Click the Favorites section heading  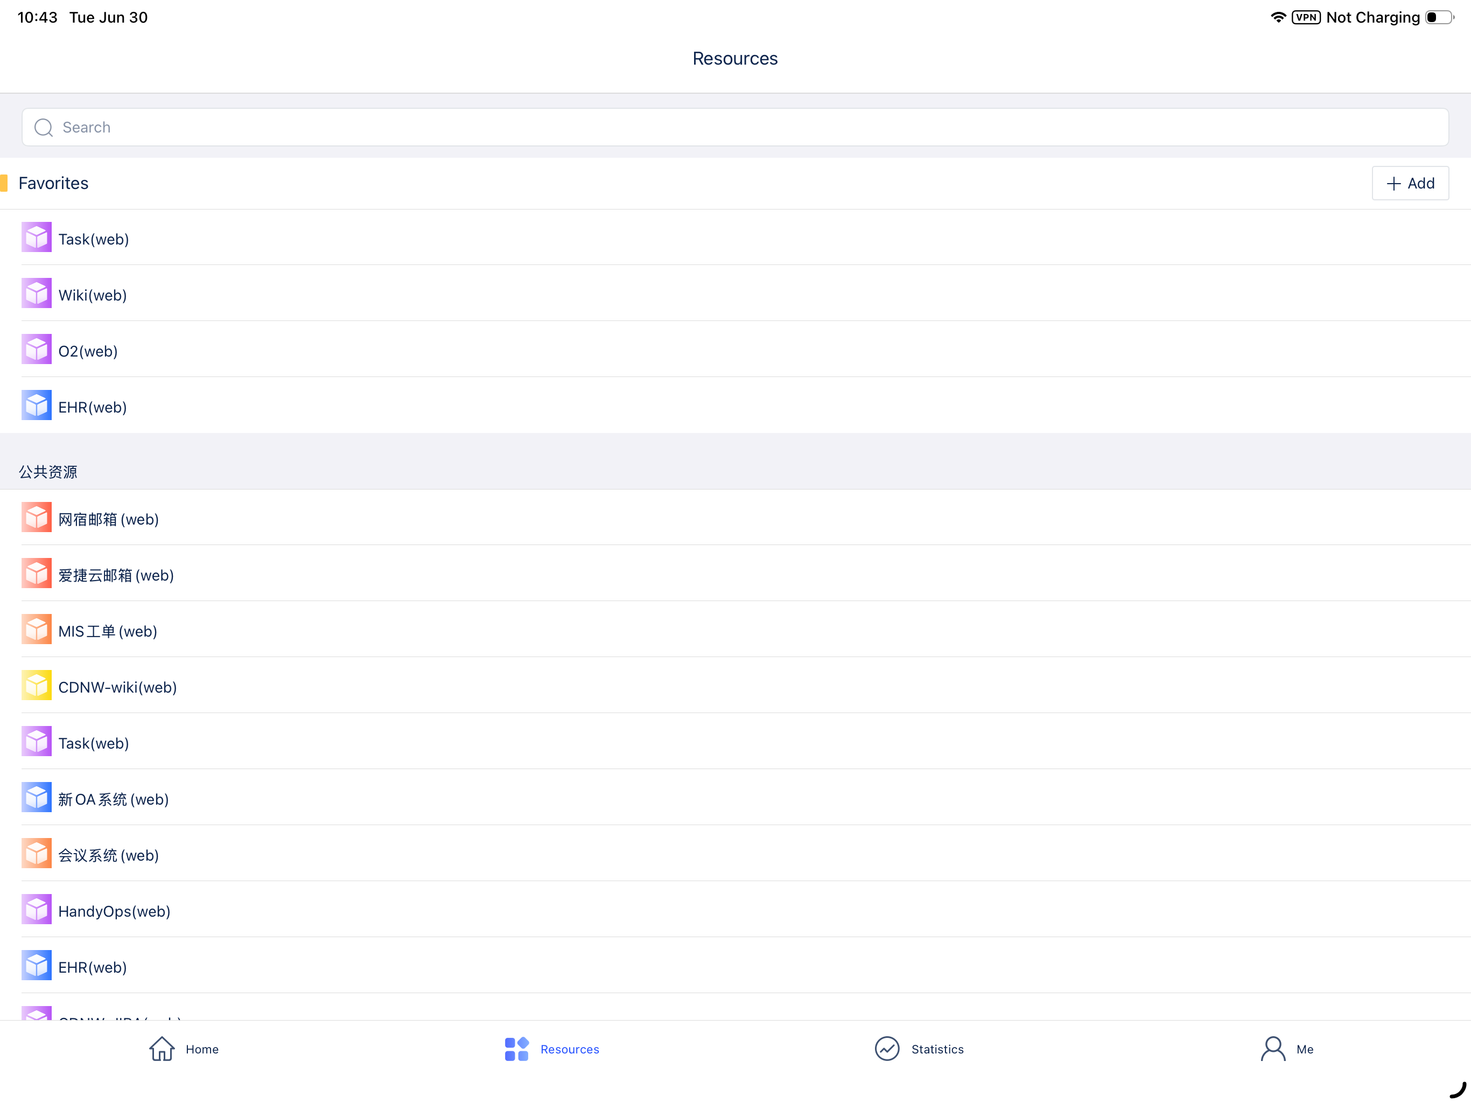click(x=53, y=183)
